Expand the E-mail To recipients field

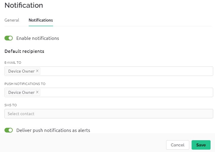(x=109, y=71)
